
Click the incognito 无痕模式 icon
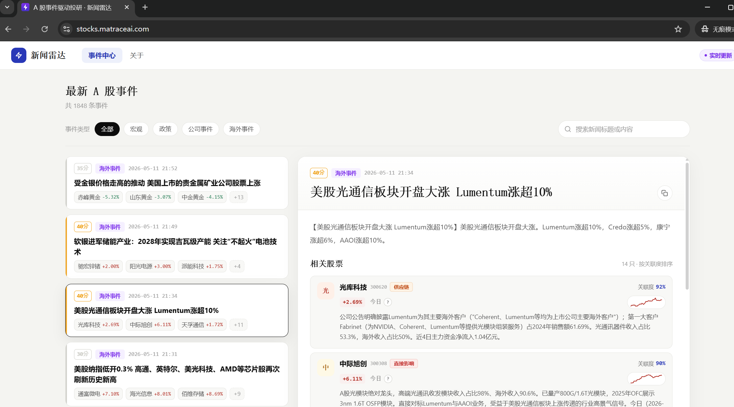(x=705, y=29)
